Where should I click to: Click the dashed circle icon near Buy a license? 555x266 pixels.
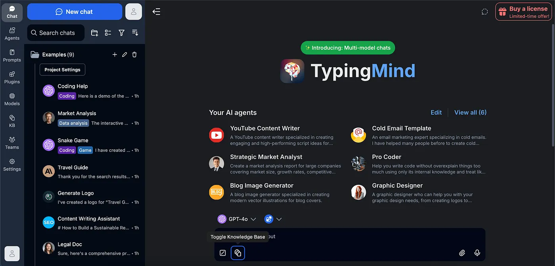484,12
